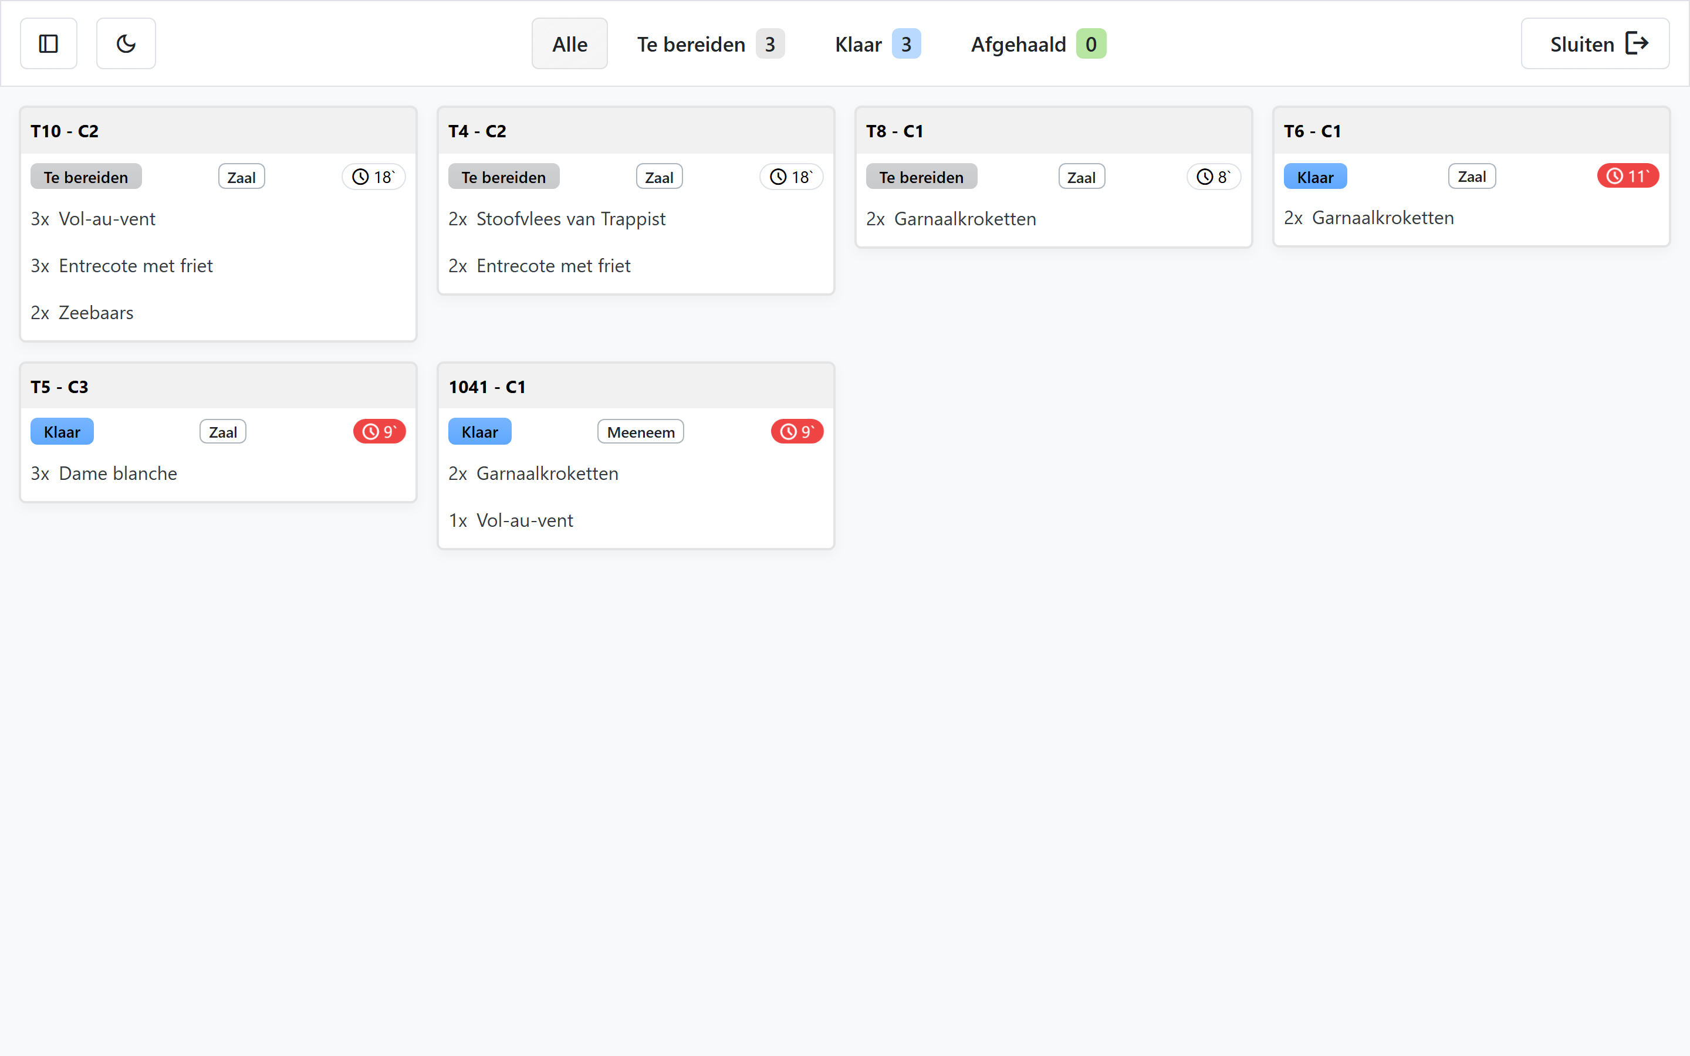Click the Klaar status on order 1041
The image size is (1690, 1056).
coord(480,432)
